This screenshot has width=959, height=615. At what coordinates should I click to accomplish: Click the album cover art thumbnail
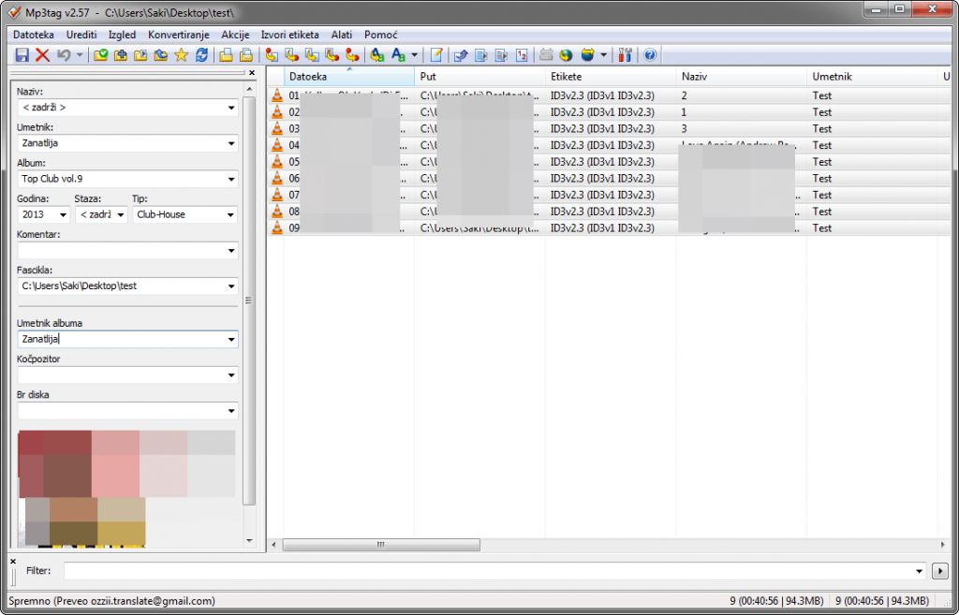[127, 489]
